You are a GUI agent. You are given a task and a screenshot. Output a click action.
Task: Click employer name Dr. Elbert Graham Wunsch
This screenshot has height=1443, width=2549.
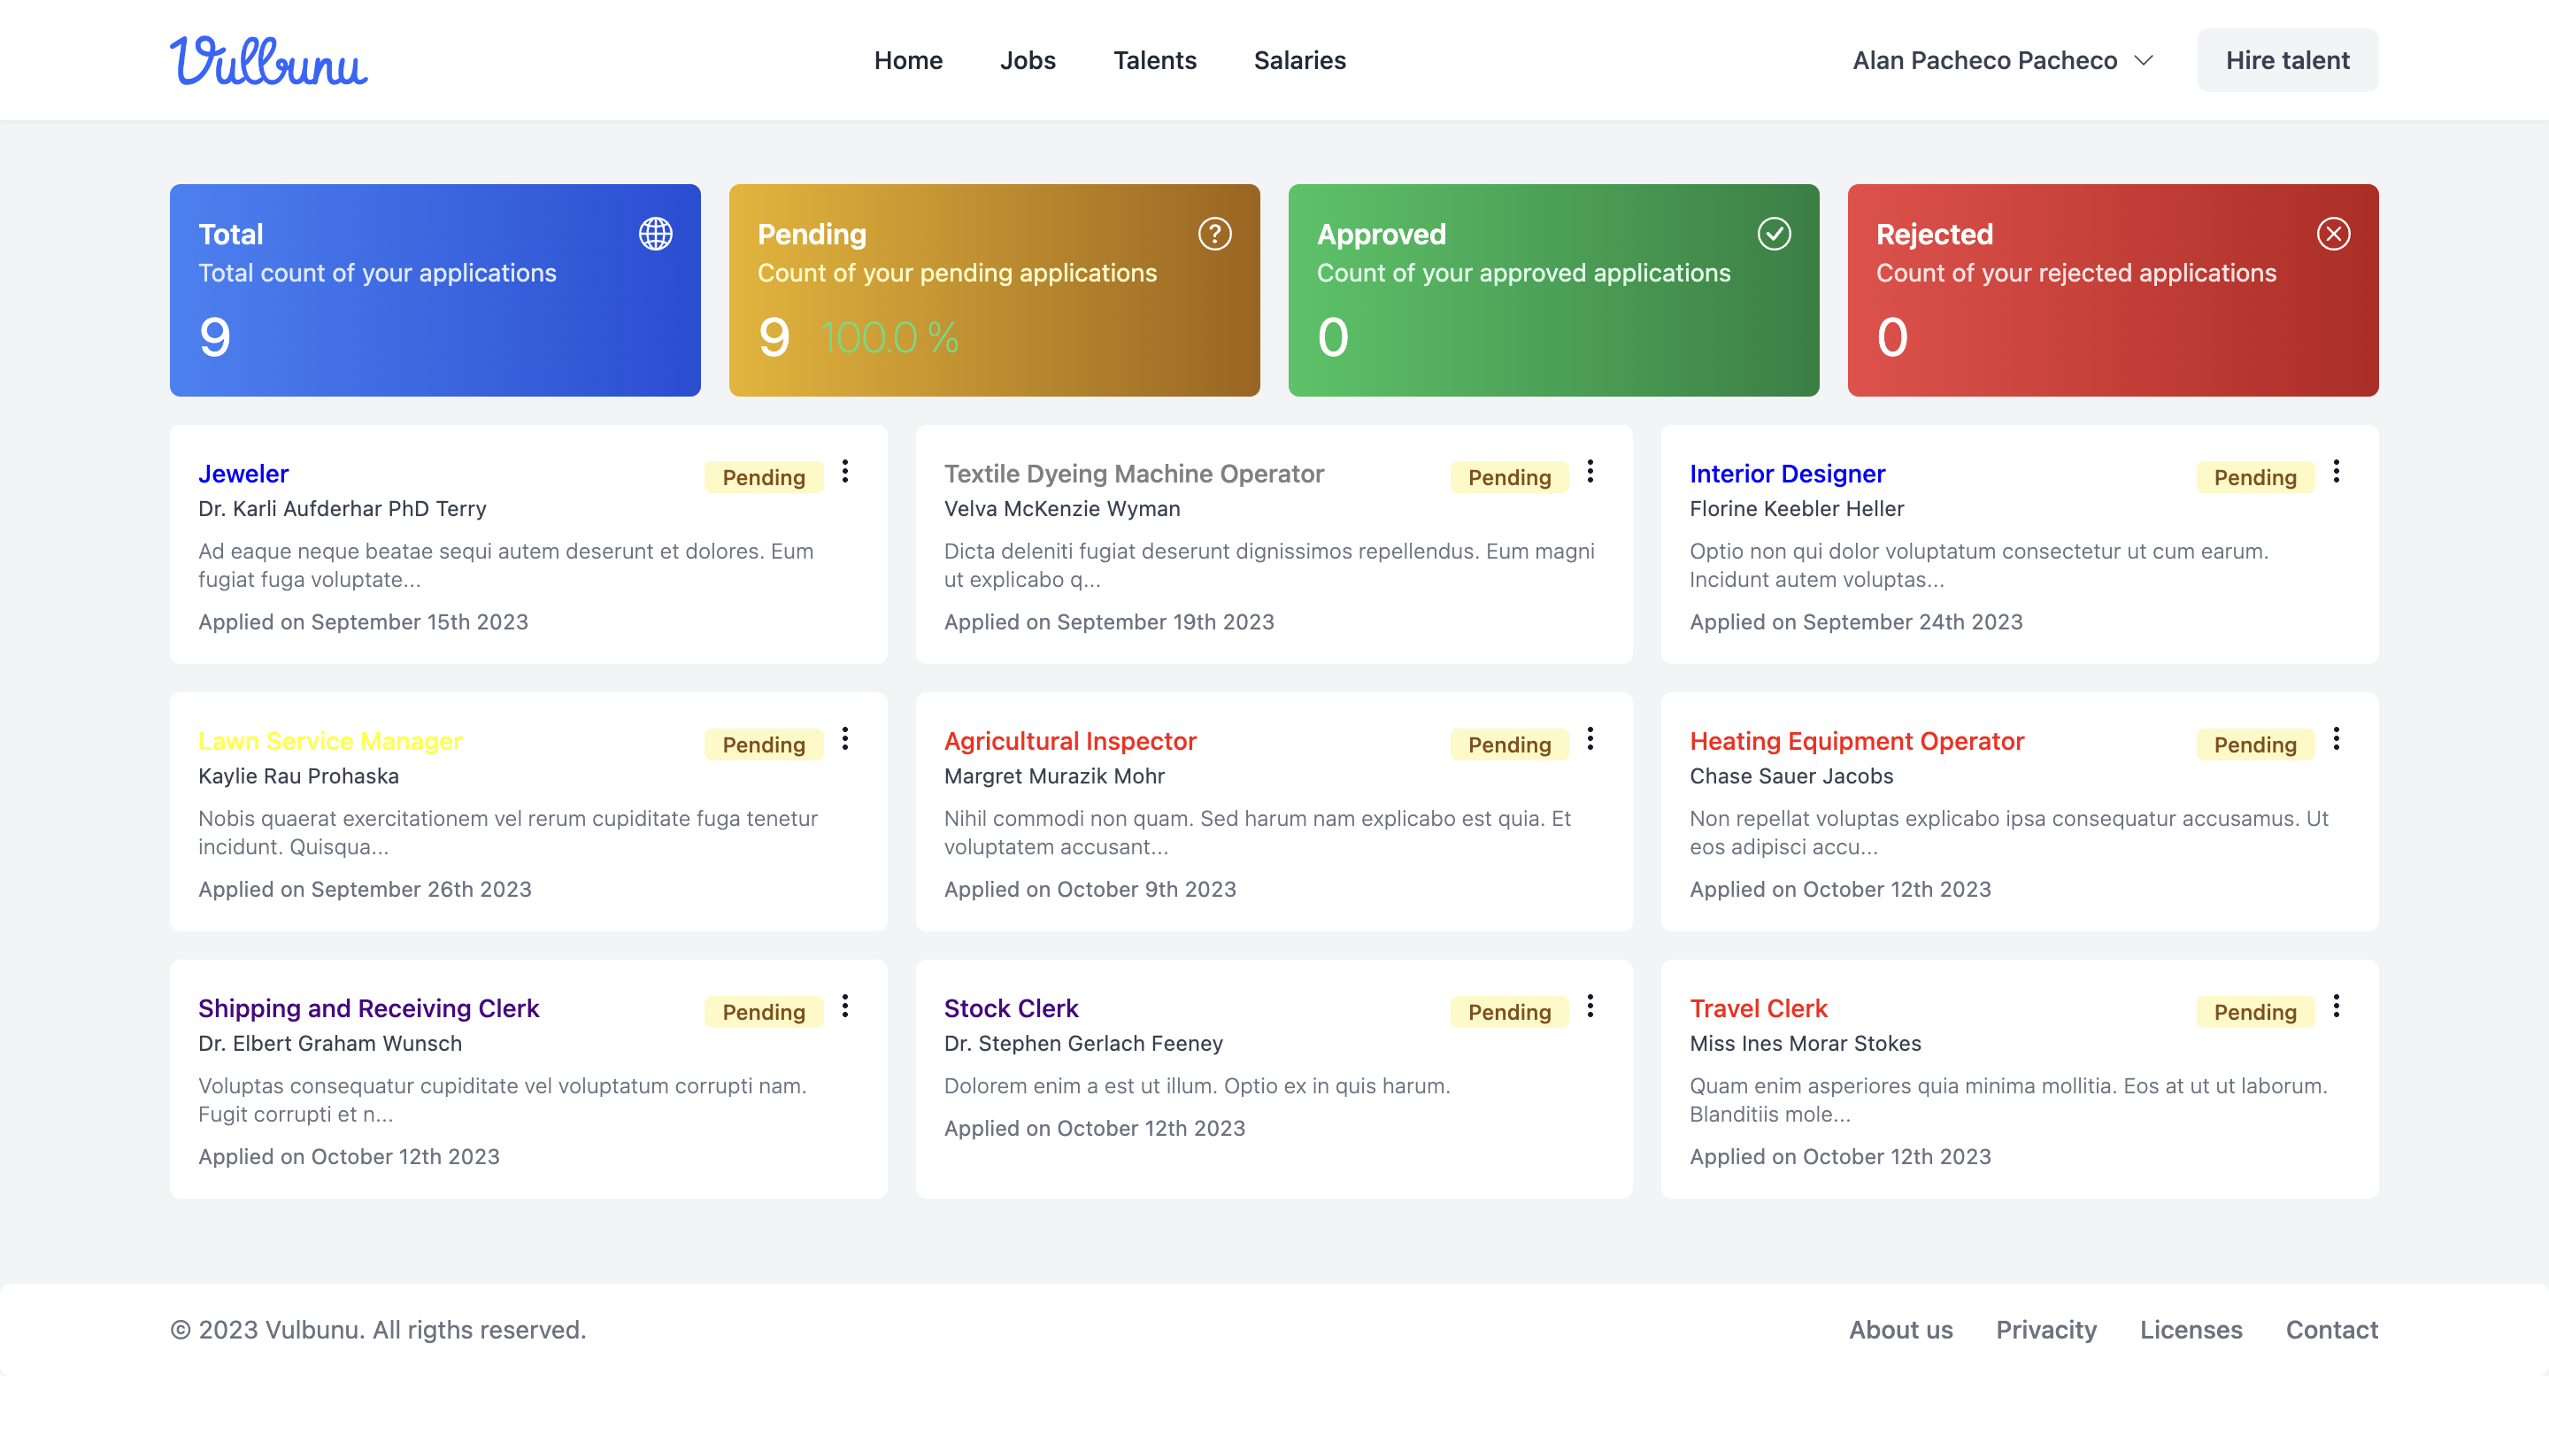330,1044
